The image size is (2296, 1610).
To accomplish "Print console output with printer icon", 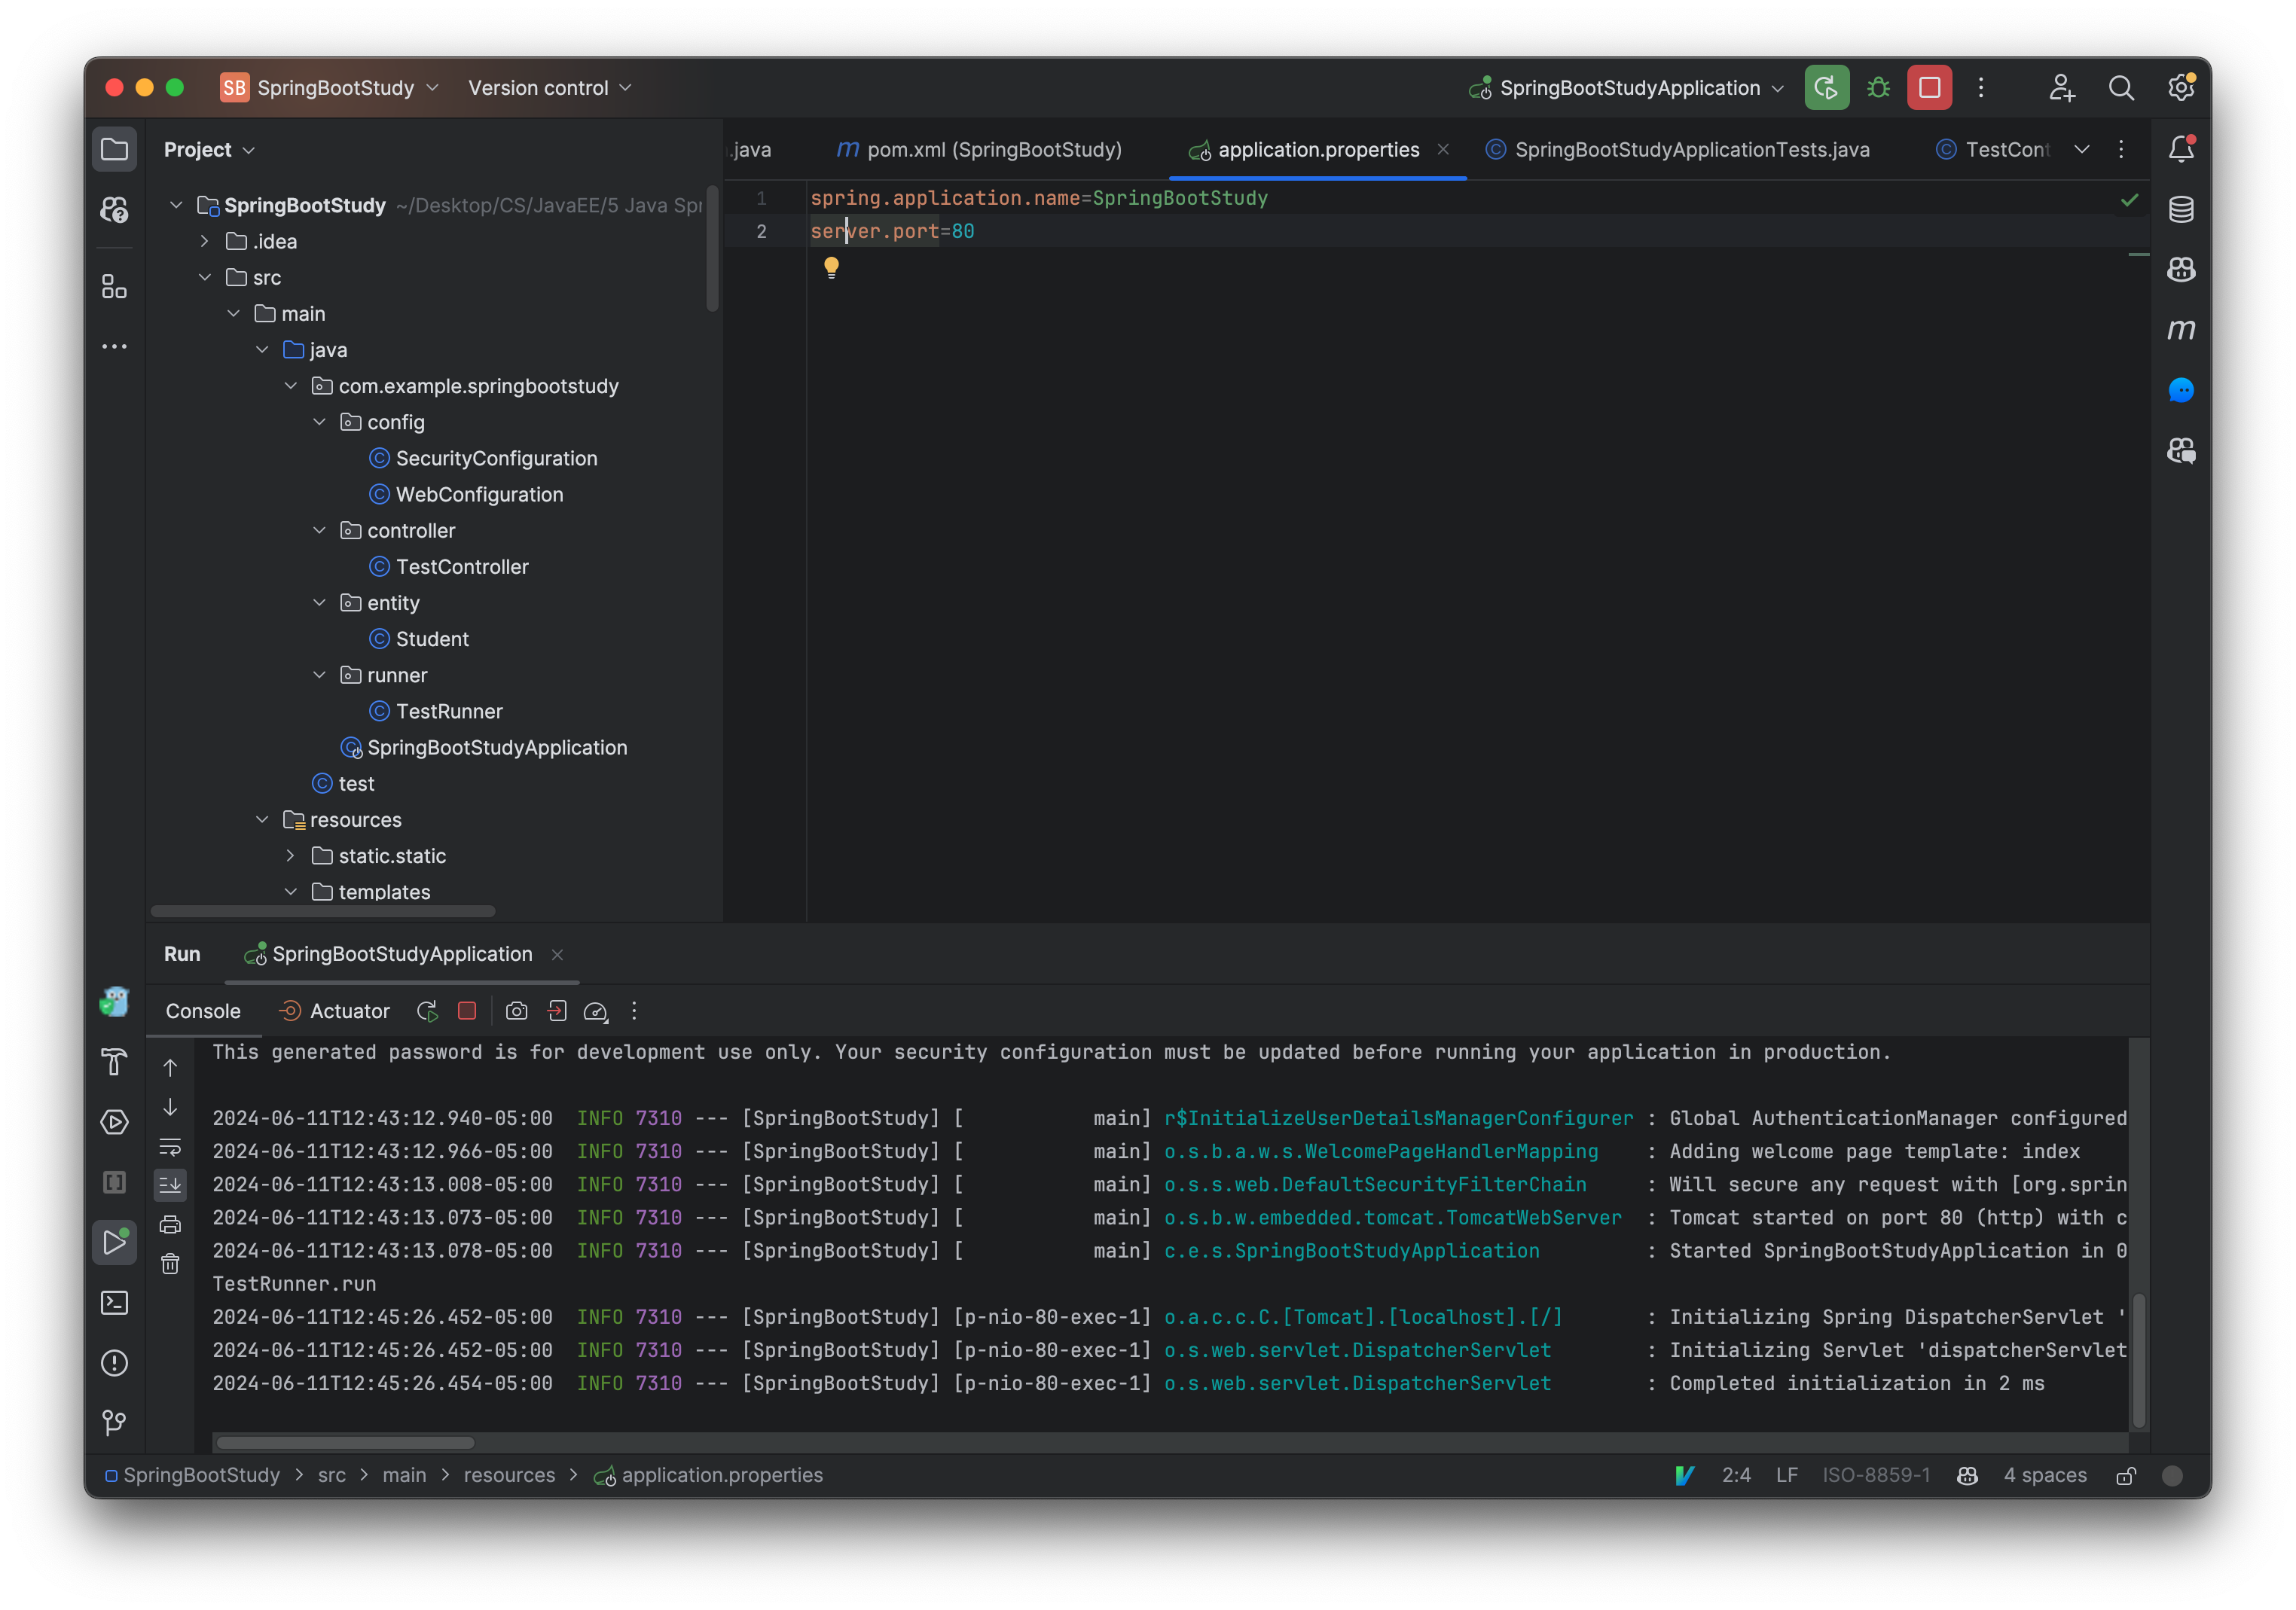I will coord(170,1224).
